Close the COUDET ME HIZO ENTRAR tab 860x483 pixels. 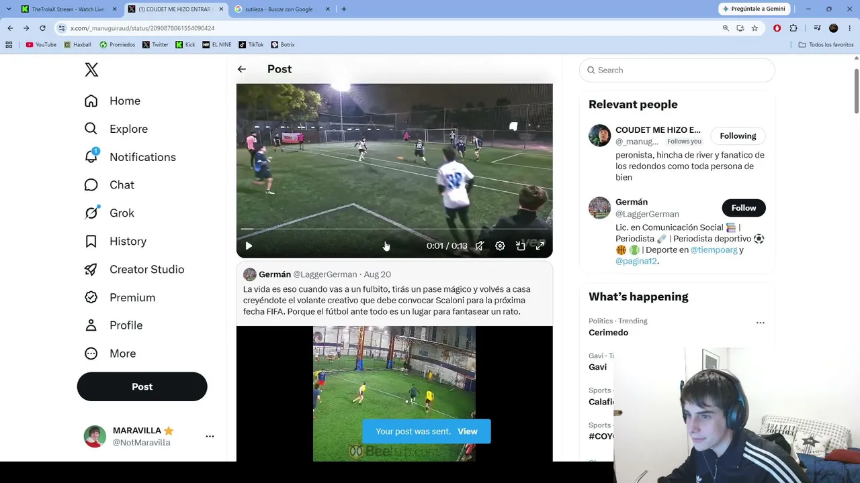[221, 9]
